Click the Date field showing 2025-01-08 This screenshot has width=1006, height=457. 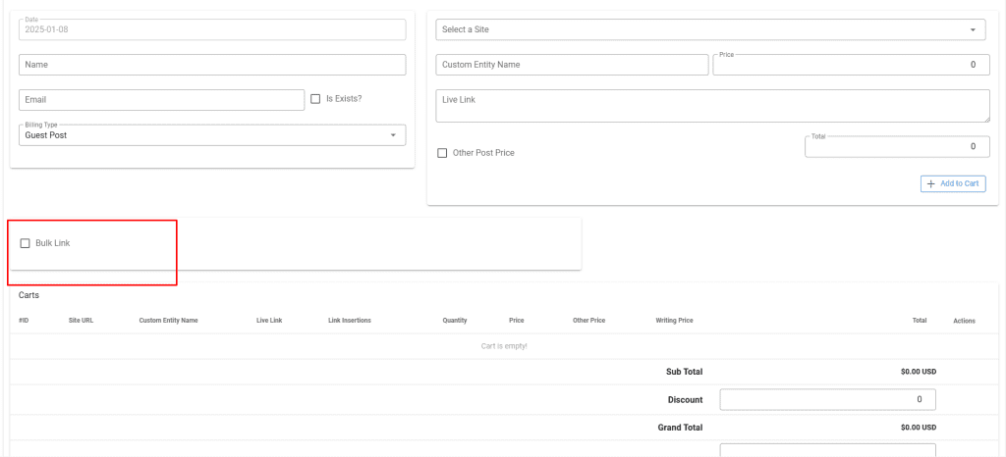tap(212, 30)
